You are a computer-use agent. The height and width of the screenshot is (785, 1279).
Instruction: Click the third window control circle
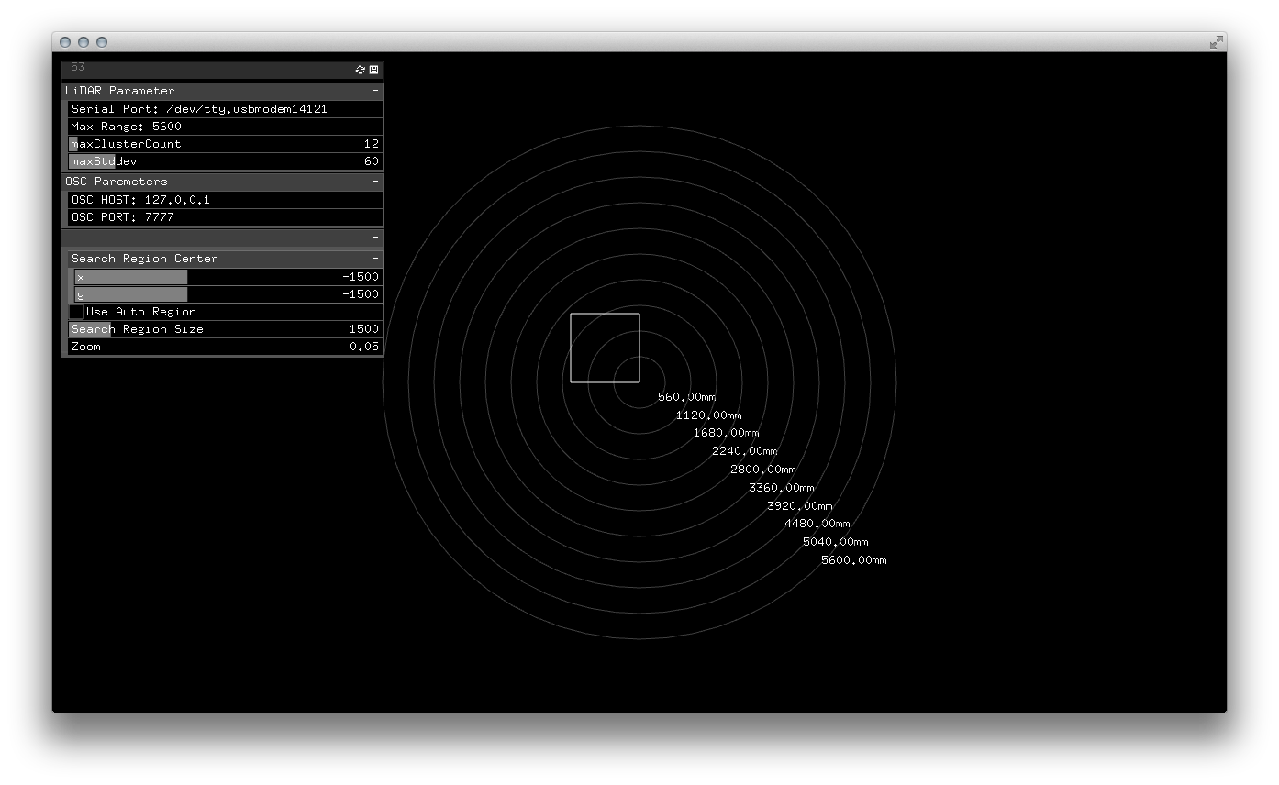(102, 43)
